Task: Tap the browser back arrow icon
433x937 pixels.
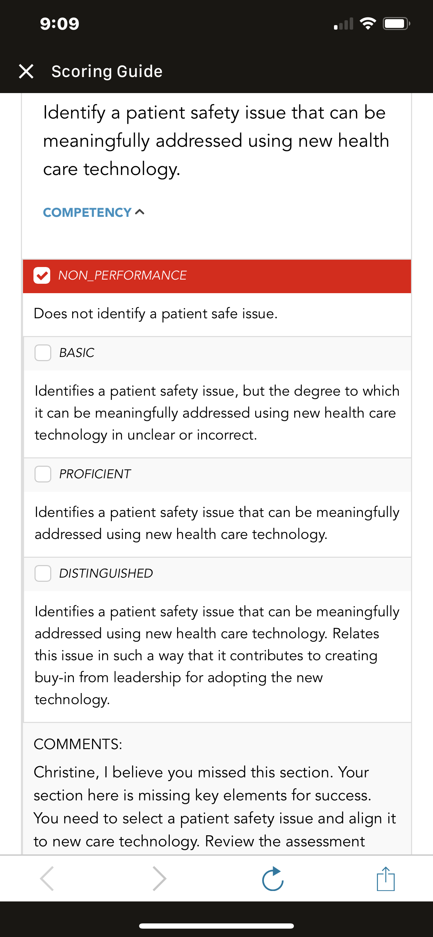Action: pos(47,878)
